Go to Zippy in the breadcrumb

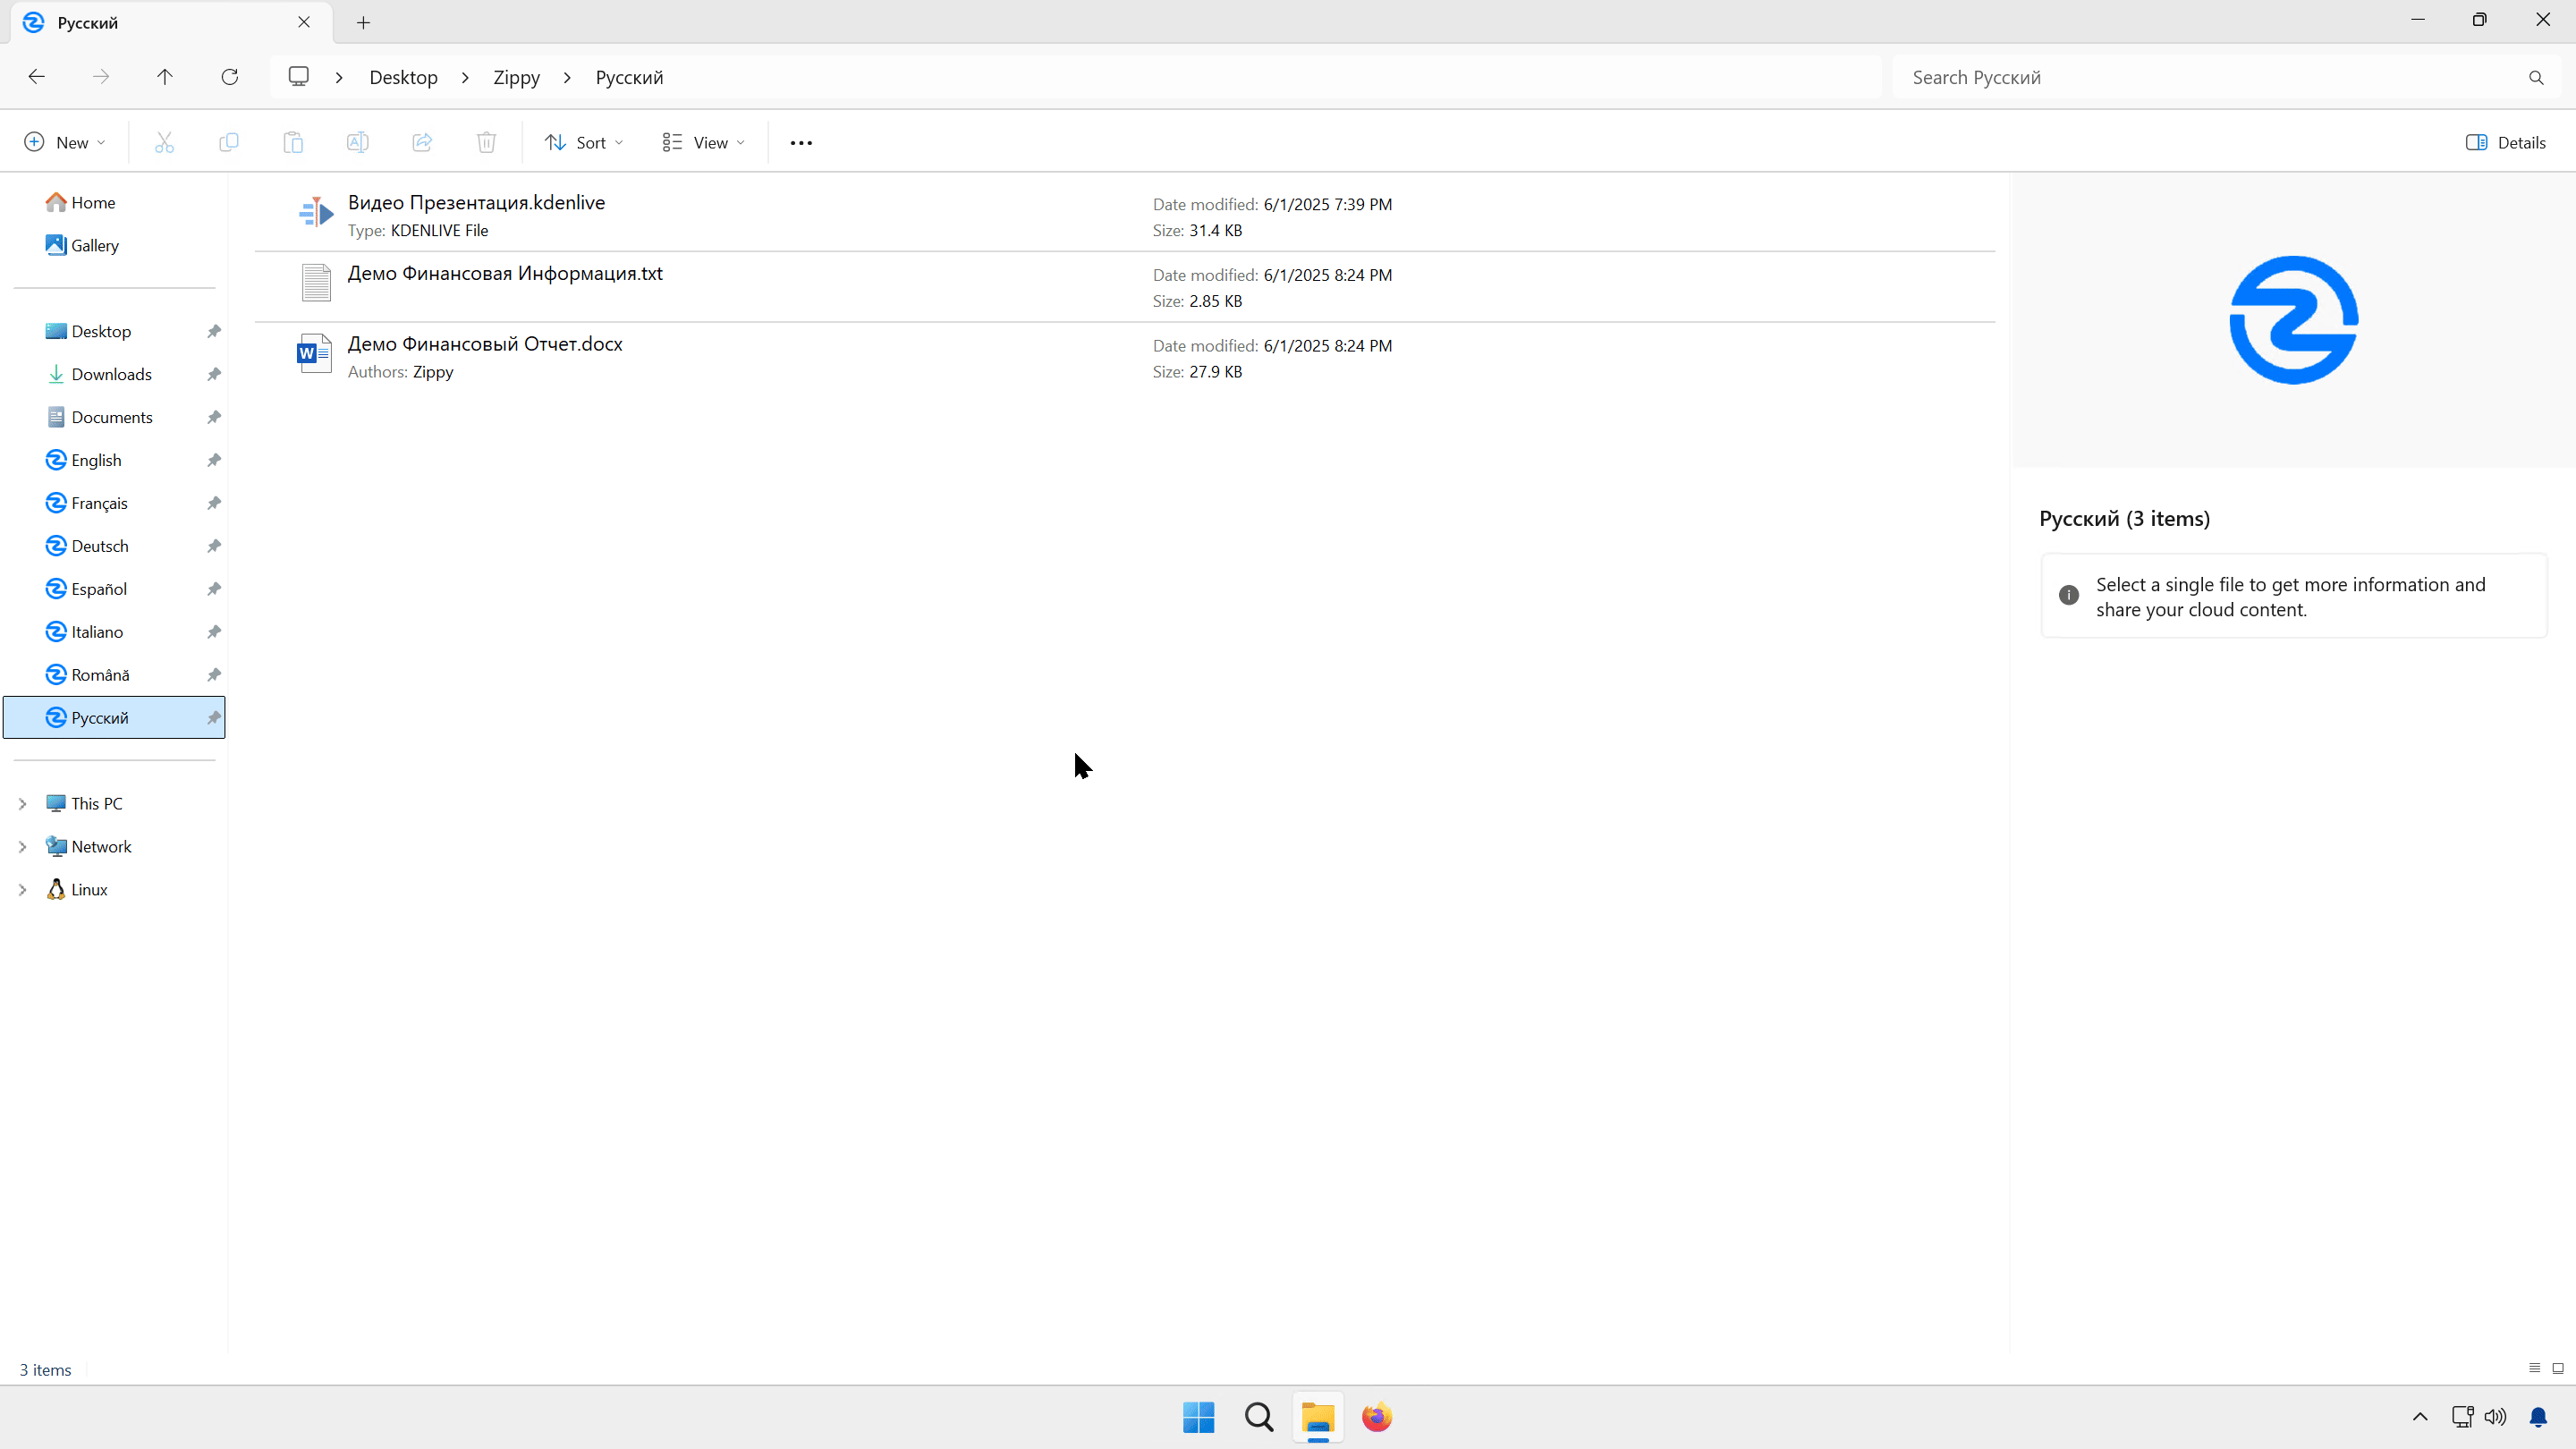(x=516, y=77)
